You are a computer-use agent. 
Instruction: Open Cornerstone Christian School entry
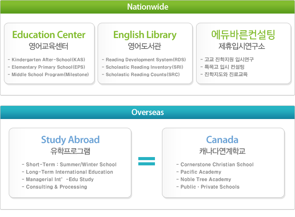(217, 164)
